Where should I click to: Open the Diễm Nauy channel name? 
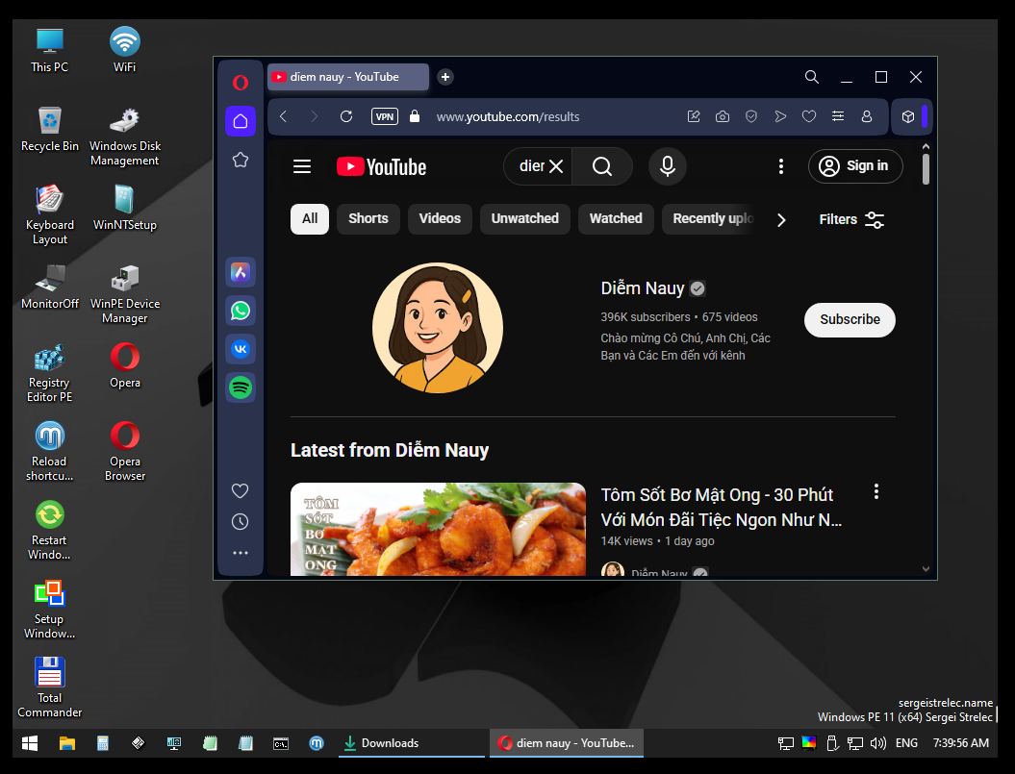click(x=642, y=288)
